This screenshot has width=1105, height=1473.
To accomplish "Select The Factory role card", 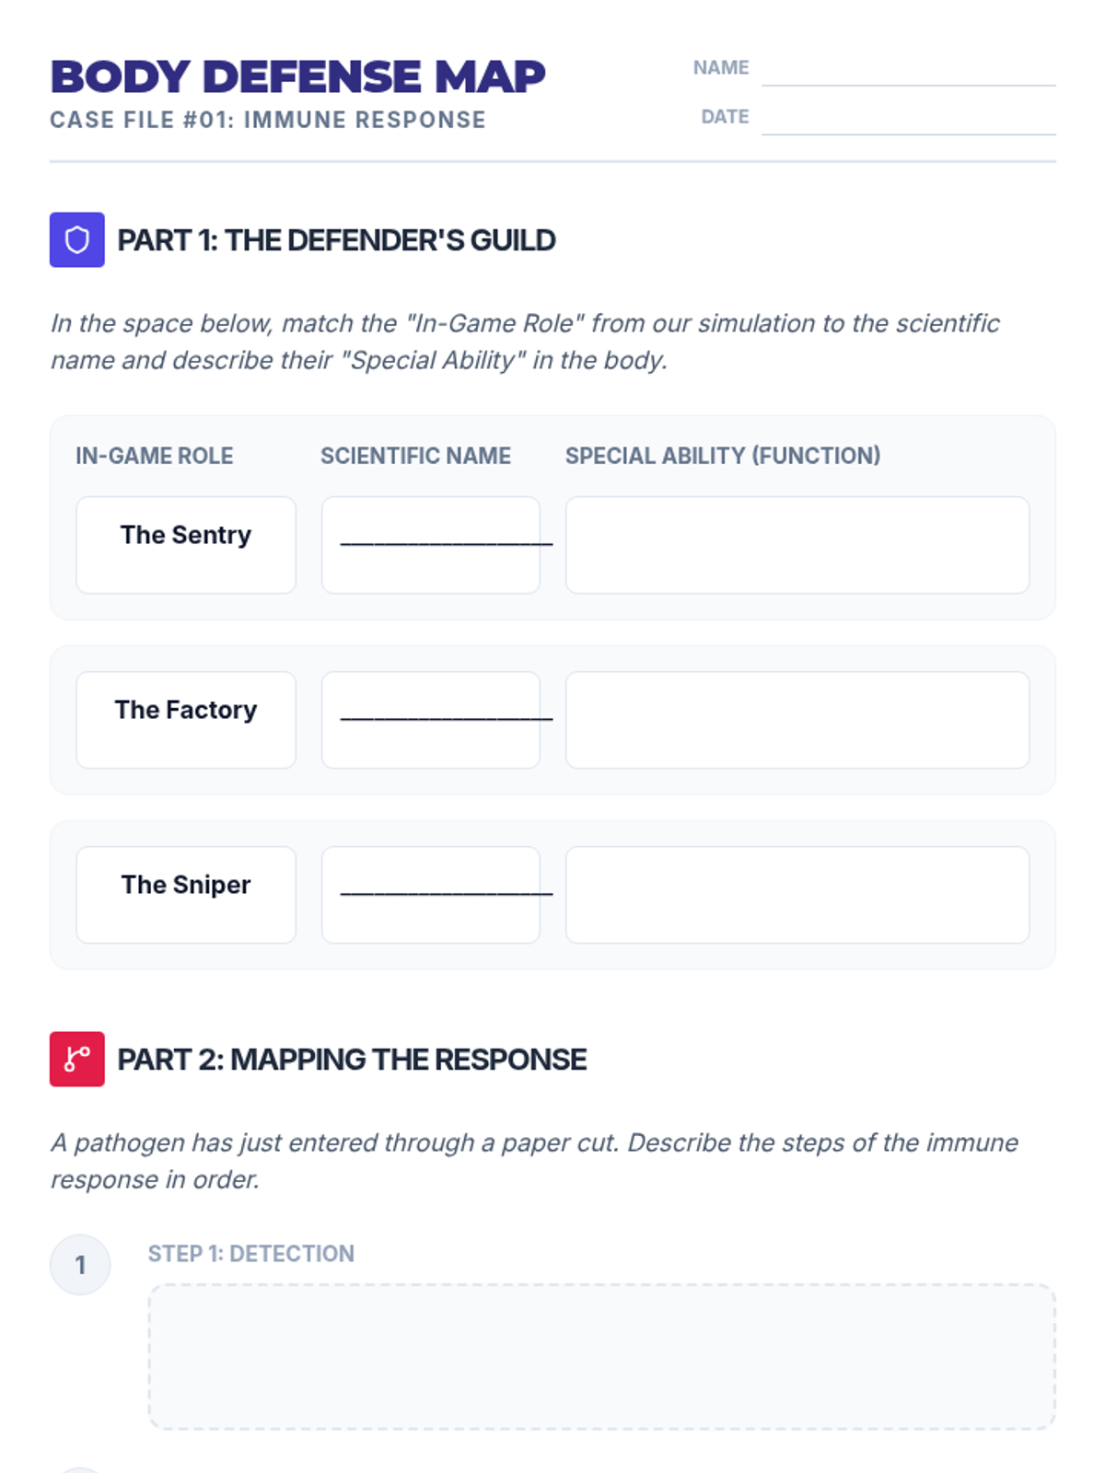I will (186, 720).
